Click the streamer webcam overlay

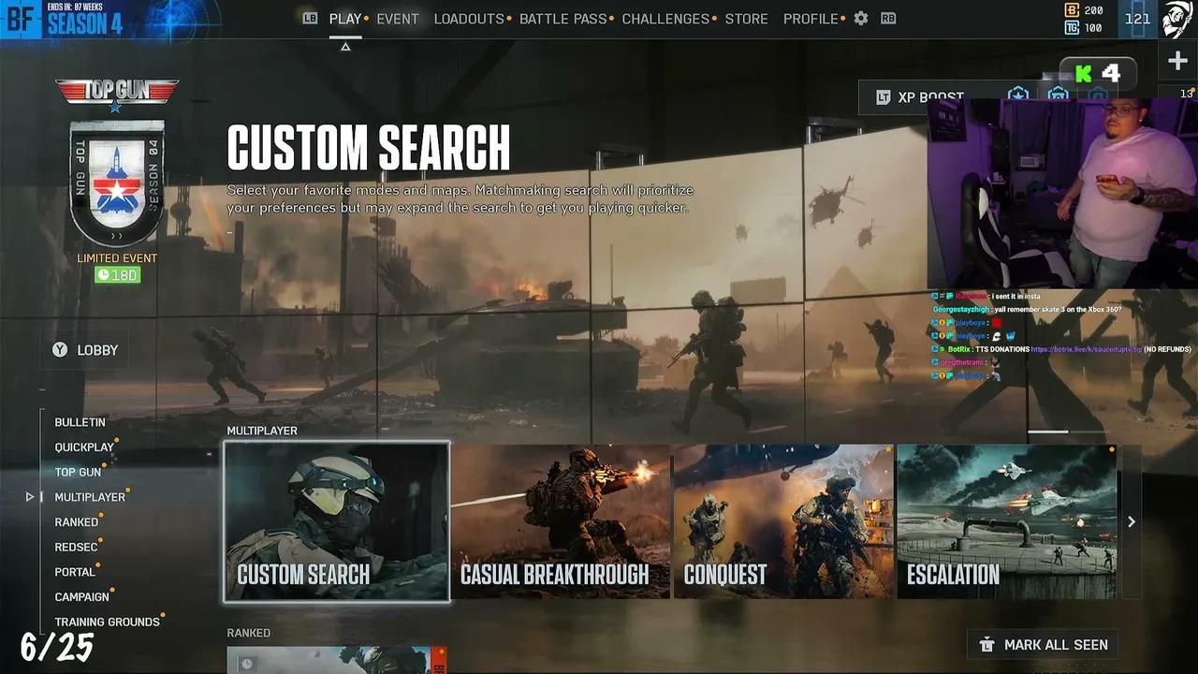(1062, 192)
